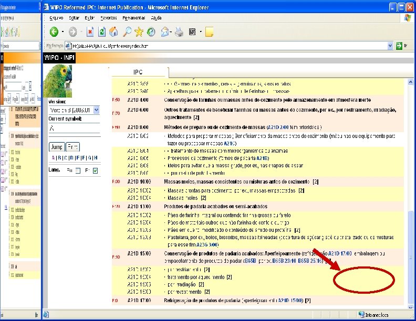Image resolution: width=416 pixels, height=321 pixels.
Task: Click the green parrot image
Action: coord(58,81)
